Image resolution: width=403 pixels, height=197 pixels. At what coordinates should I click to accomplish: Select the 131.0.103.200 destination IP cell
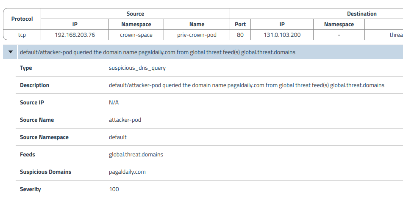(x=282, y=35)
